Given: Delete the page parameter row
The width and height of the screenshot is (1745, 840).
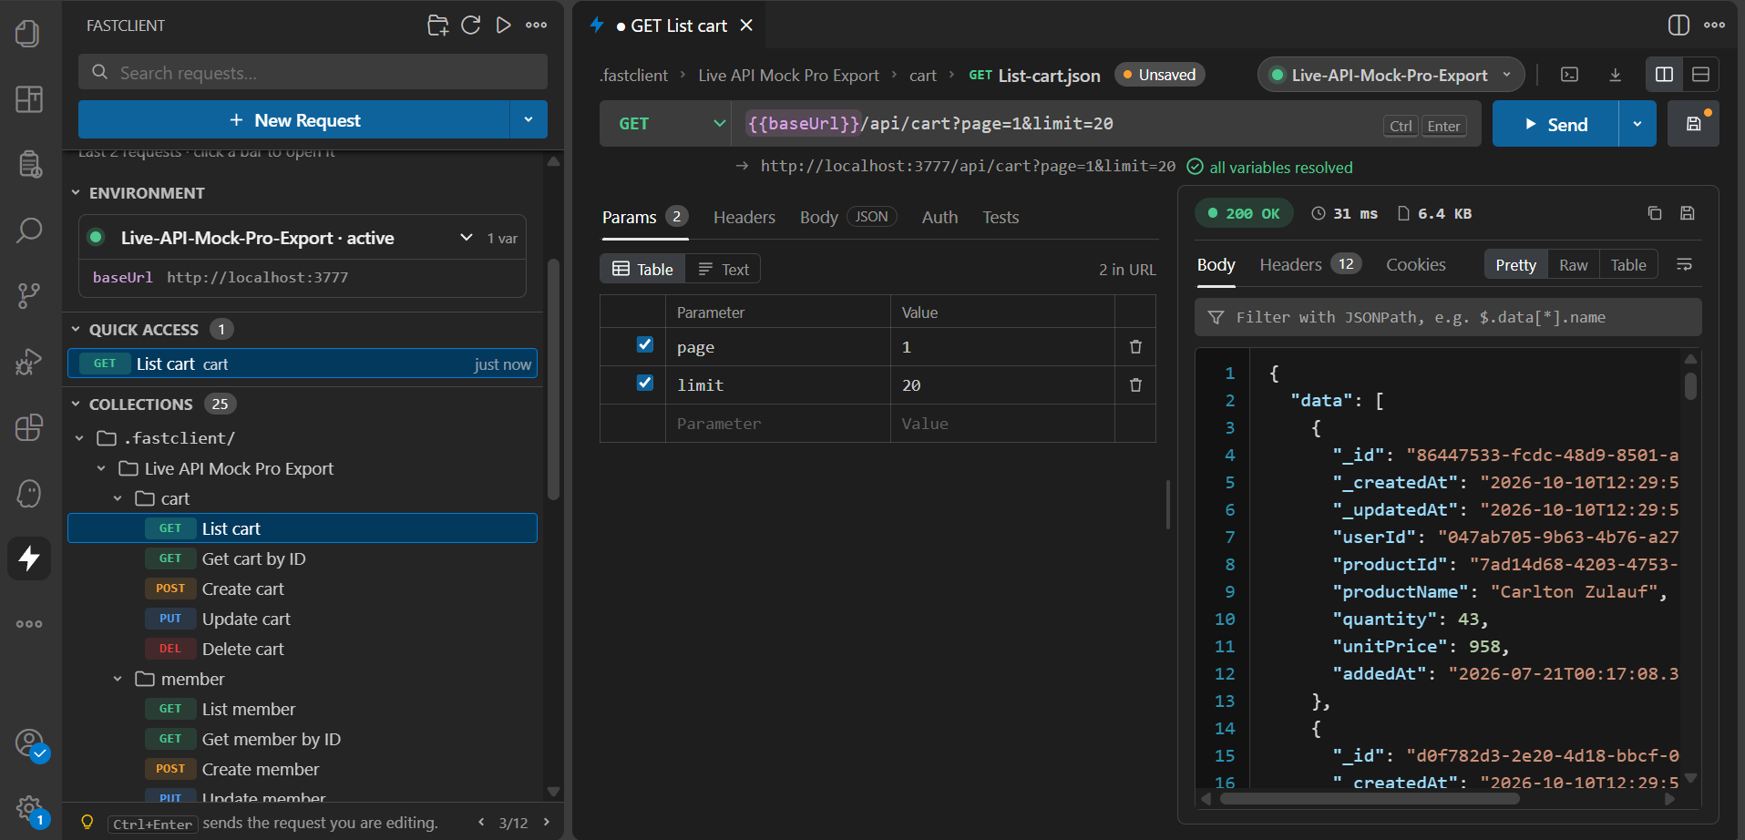Looking at the screenshot, I should click(1135, 346).
